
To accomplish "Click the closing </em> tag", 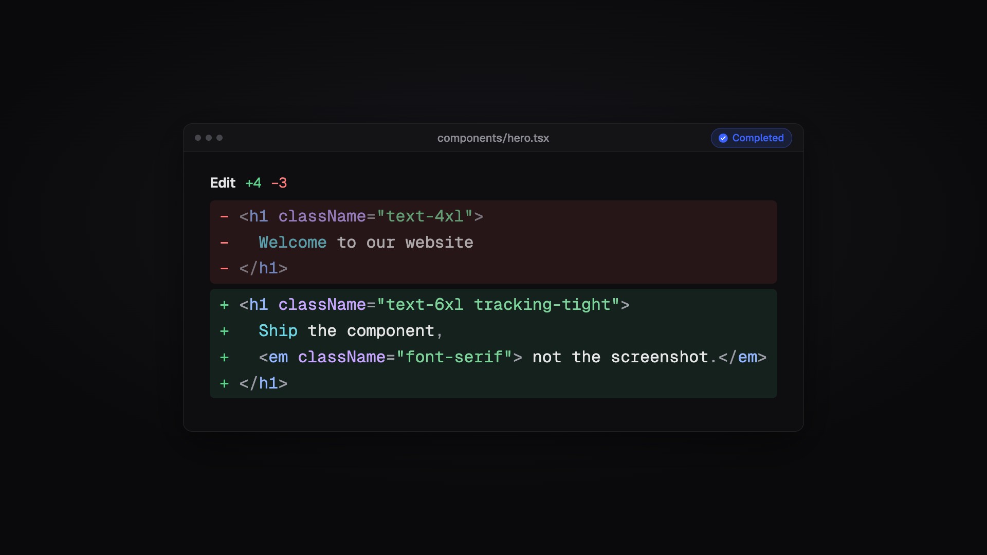I will (x=742, y=357).
